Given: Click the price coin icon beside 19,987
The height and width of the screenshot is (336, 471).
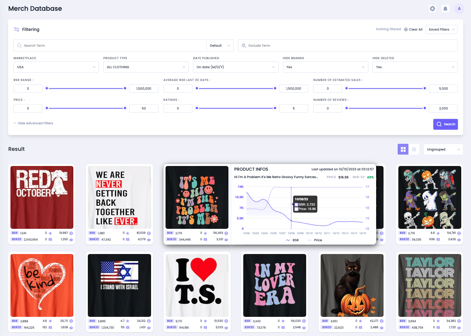Looking at the screenshot, I should [71, 233].
